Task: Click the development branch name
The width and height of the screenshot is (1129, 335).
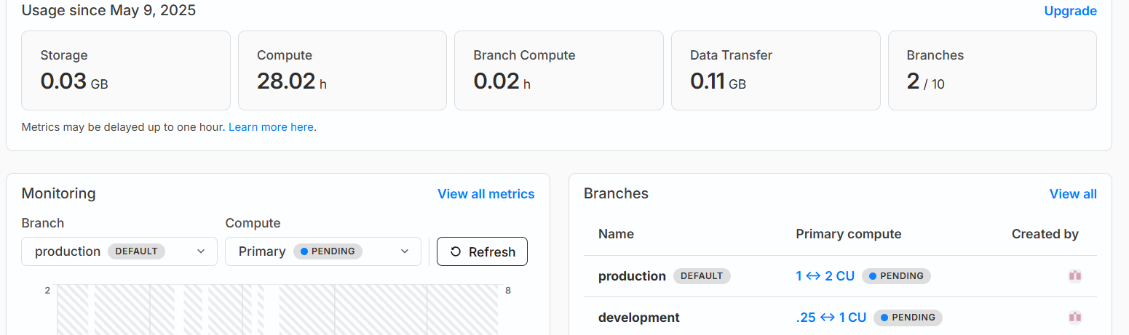Action: point(639,318)
